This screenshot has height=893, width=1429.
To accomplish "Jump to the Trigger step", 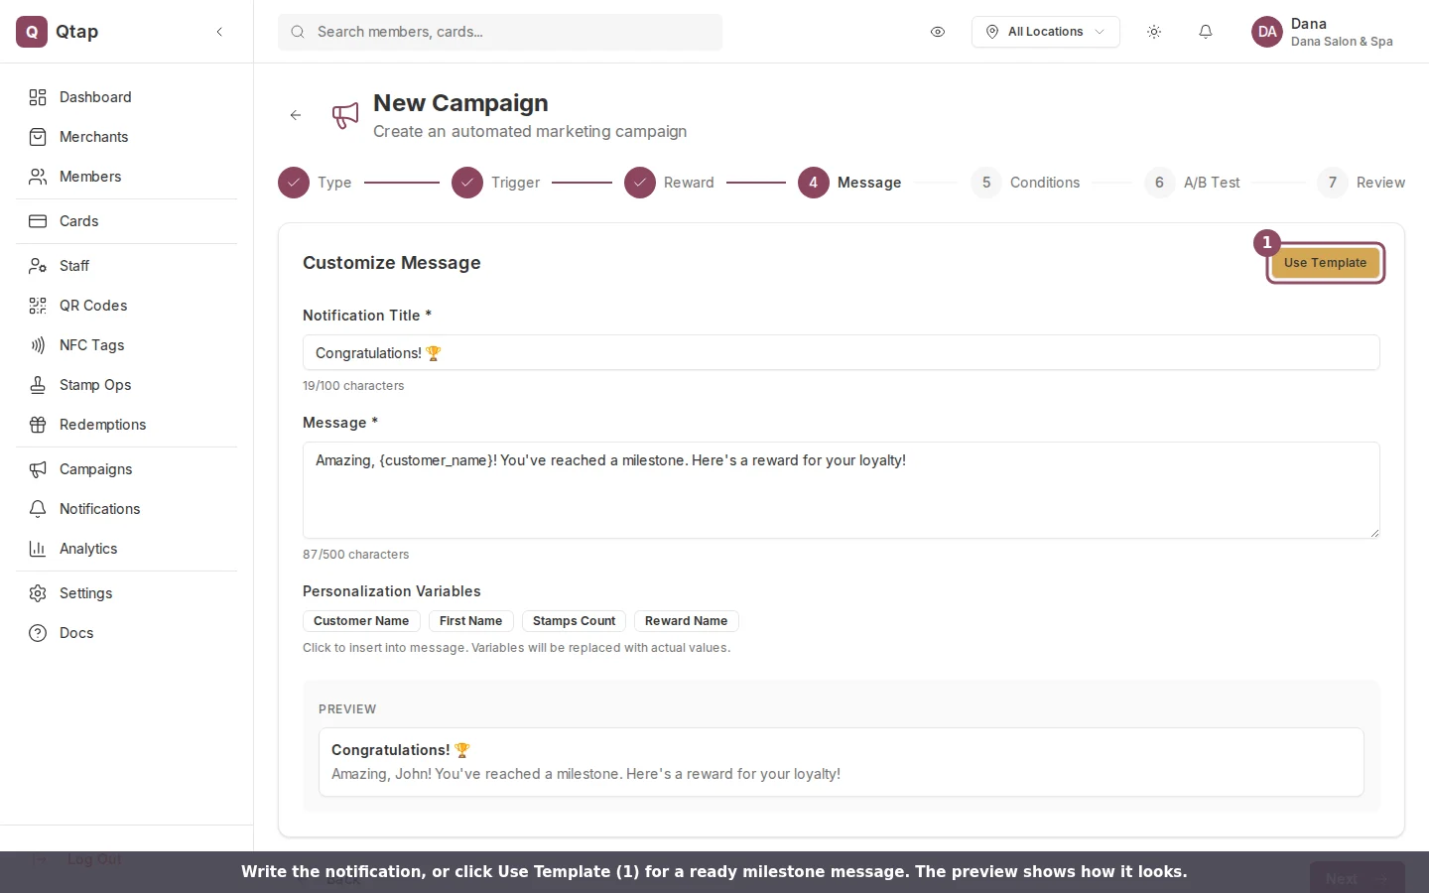I will (x=496, y=183).
